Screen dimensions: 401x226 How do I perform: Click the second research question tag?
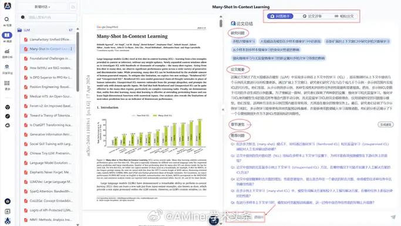coord(290,41)
